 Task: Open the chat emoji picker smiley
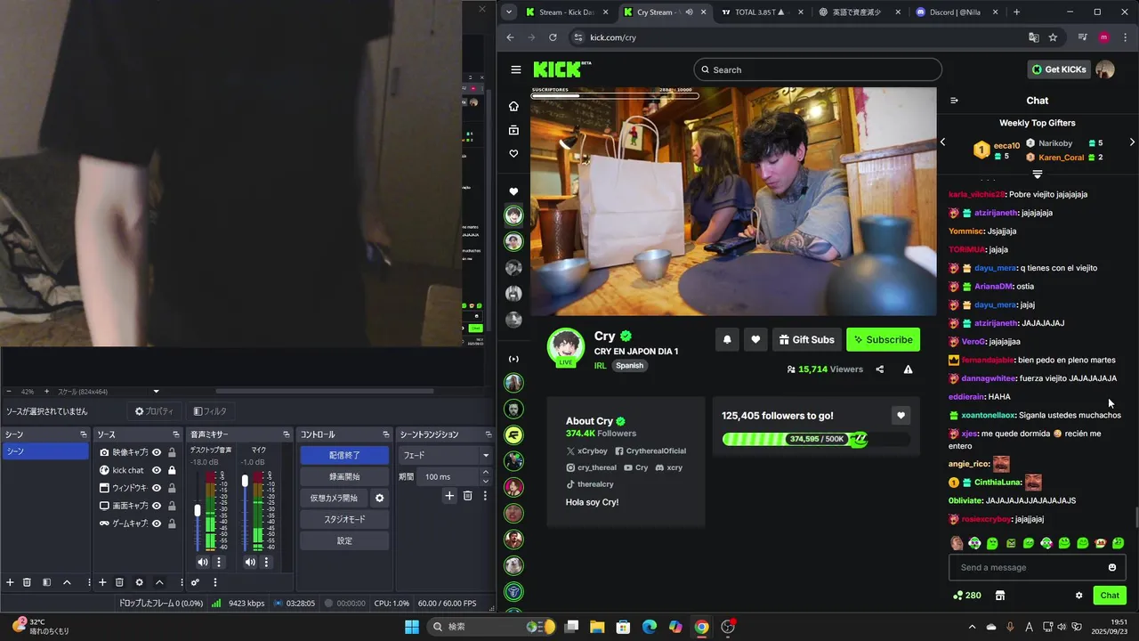(x=1112, y=567)
